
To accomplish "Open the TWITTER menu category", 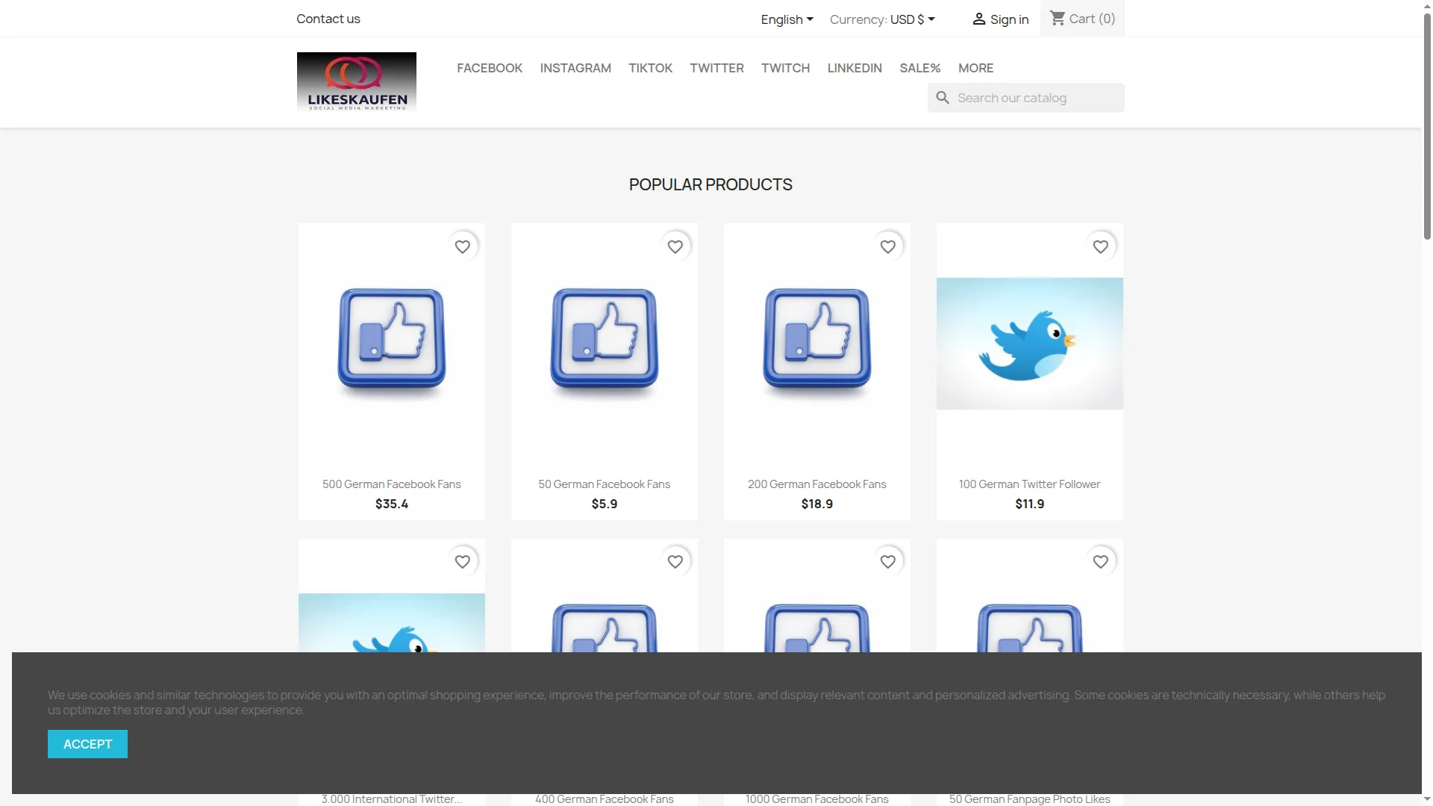I will tap(716, 68).
